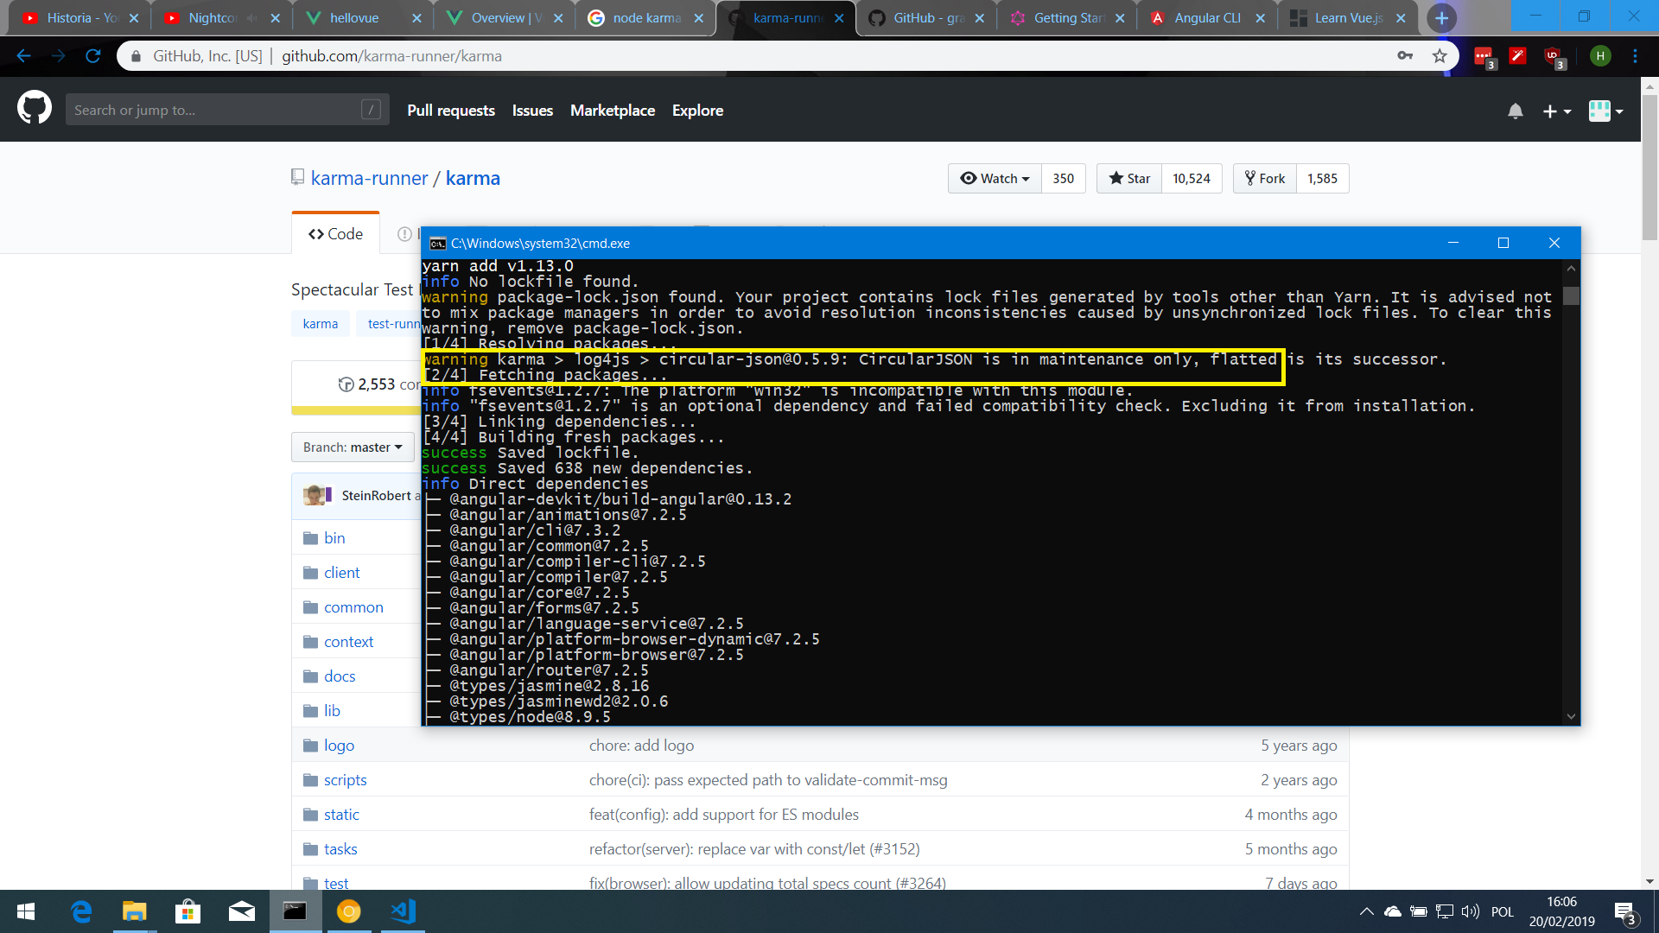
Task: Show hidden system tray icons
Action: (x=1366, y=911)
